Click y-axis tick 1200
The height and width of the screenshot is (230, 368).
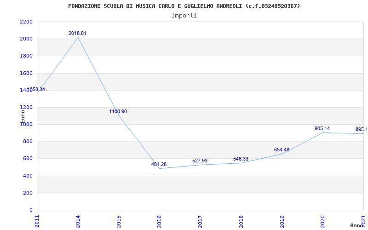click(26, 108)
